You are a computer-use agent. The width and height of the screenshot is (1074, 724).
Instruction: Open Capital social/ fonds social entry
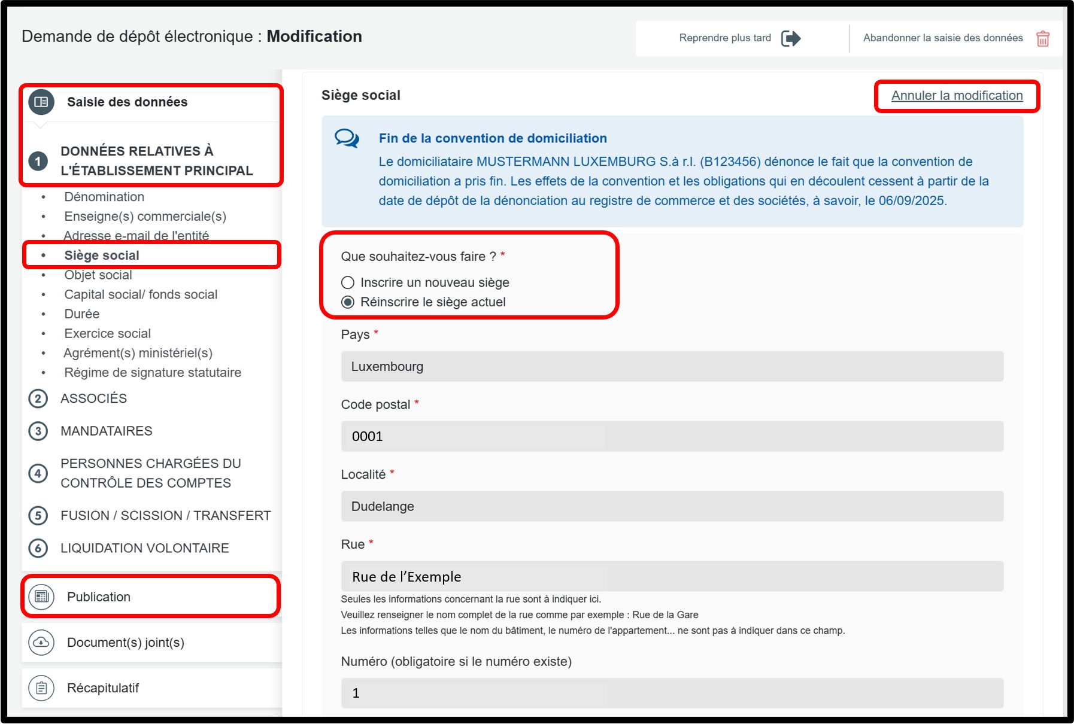pyautogui.click(x=141, y=294)
